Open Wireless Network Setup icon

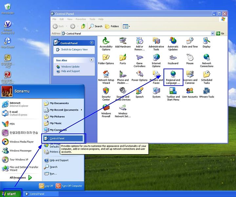coord(123,111)
